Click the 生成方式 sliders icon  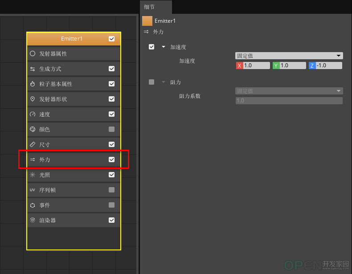33,69
